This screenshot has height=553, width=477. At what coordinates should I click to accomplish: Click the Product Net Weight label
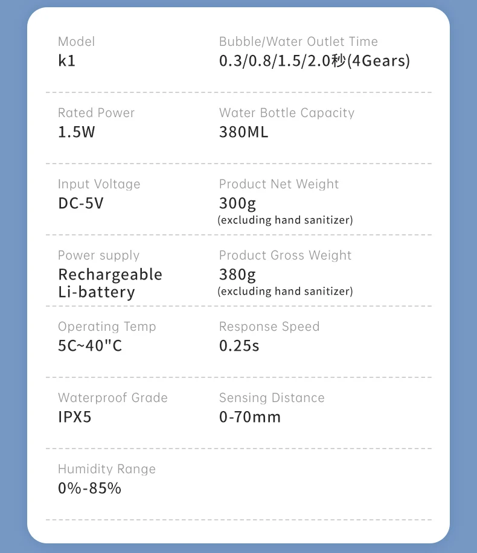[279, 184]
